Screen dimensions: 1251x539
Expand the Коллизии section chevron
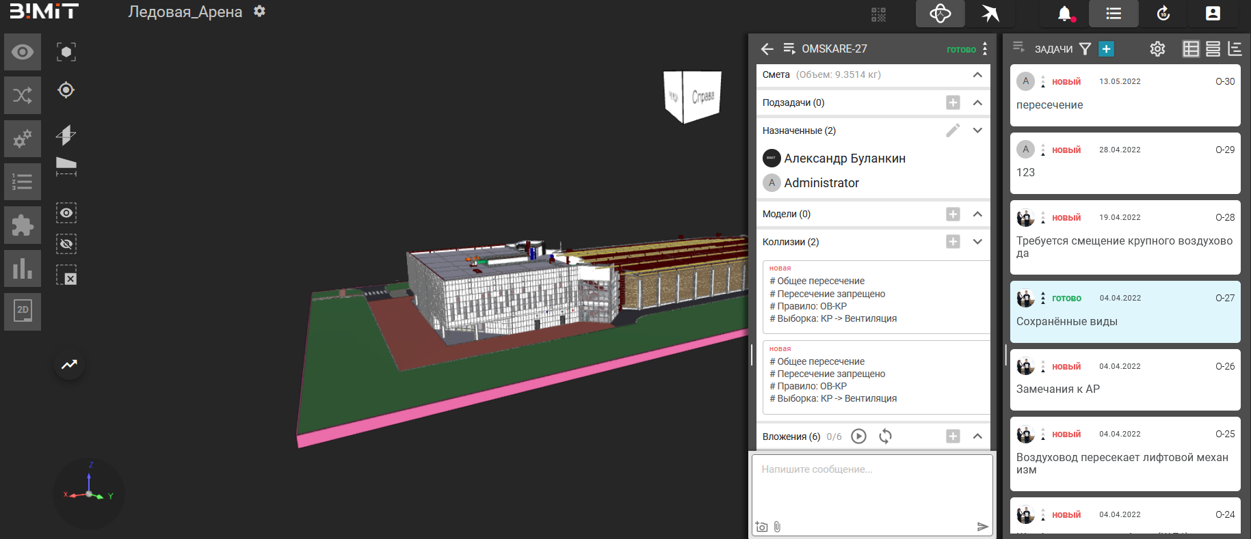977,242
